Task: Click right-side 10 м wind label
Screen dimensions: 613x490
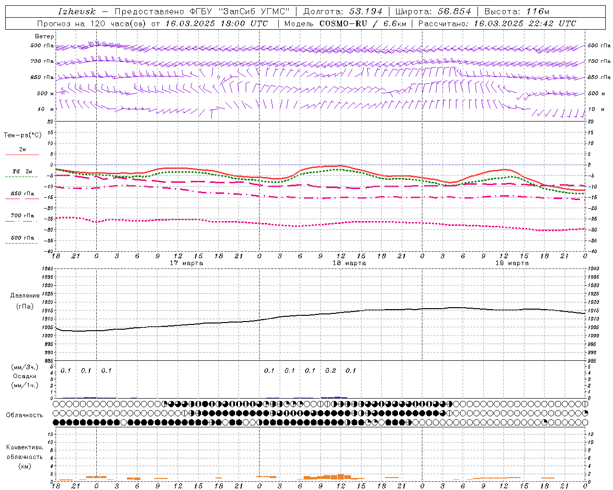Action: pyautogui.click(x=596, y=109)
